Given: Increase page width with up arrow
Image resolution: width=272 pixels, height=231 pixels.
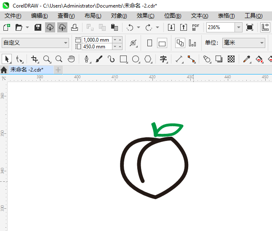Looking at the screenshot, I should [120, 40].
